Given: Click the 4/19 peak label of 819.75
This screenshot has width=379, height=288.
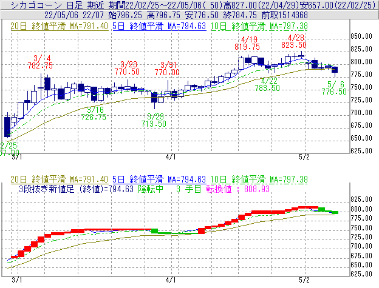Looking at the screenshot, I should pos(250,46).
